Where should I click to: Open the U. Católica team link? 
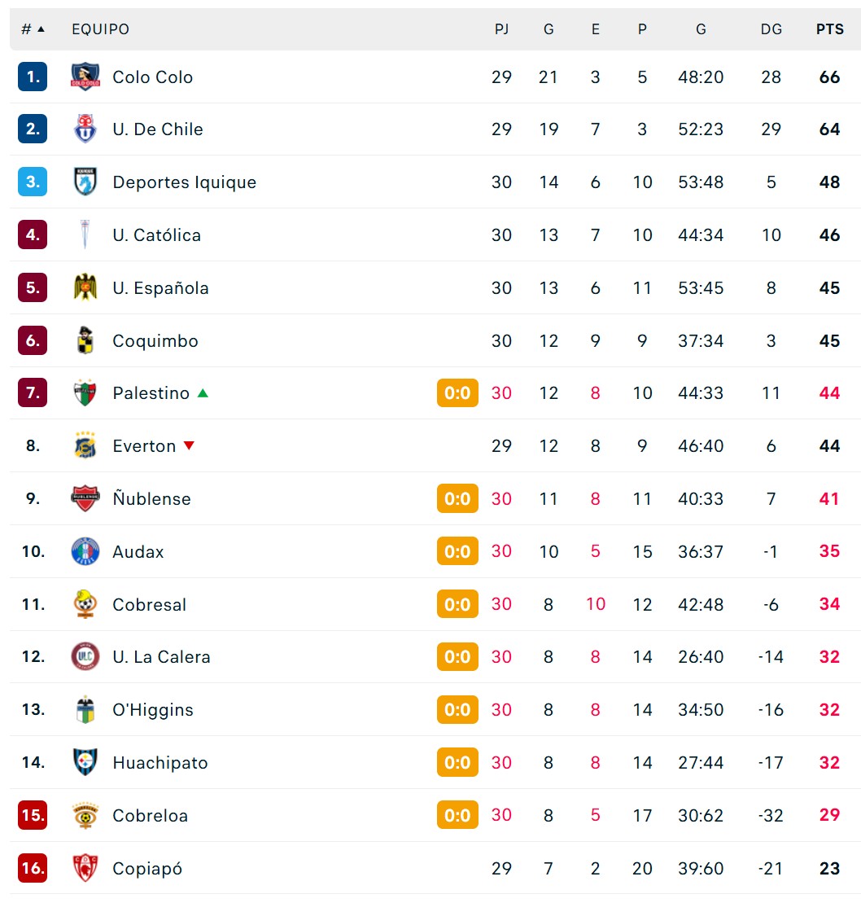[156, 235]
